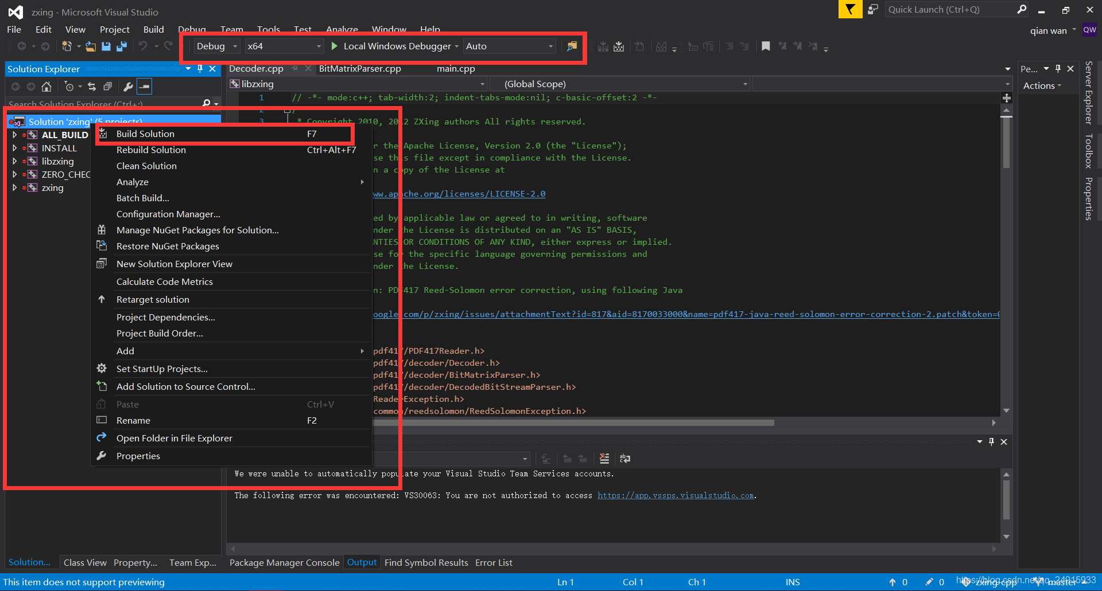Switch to the Package Manager Console tab

[x=284, y=563]
